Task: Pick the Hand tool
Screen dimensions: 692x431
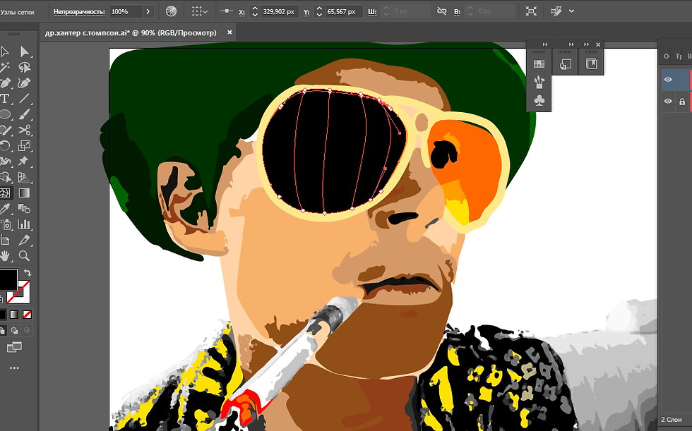Action: tap(4, 256)
